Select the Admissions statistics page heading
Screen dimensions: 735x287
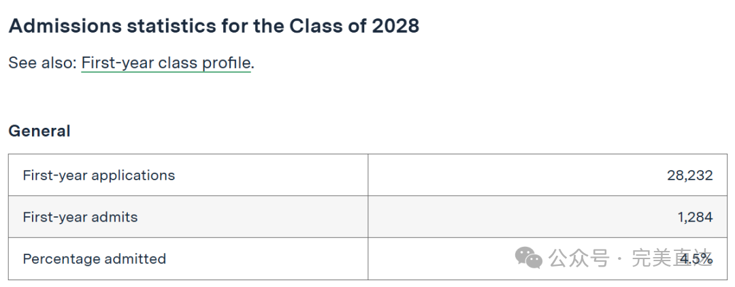pyautogui.click(x=214, y=27)
